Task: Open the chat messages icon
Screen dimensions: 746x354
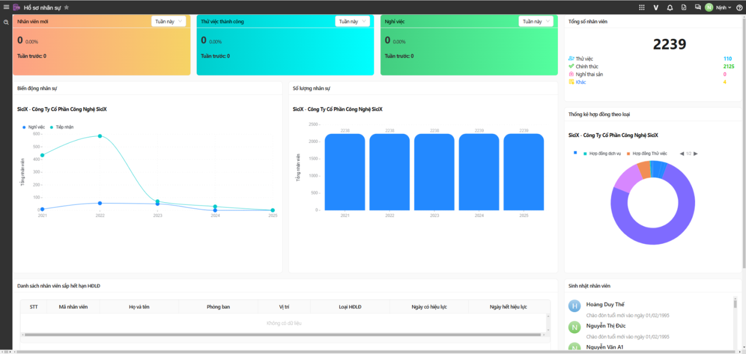Action: pos(698,7)
